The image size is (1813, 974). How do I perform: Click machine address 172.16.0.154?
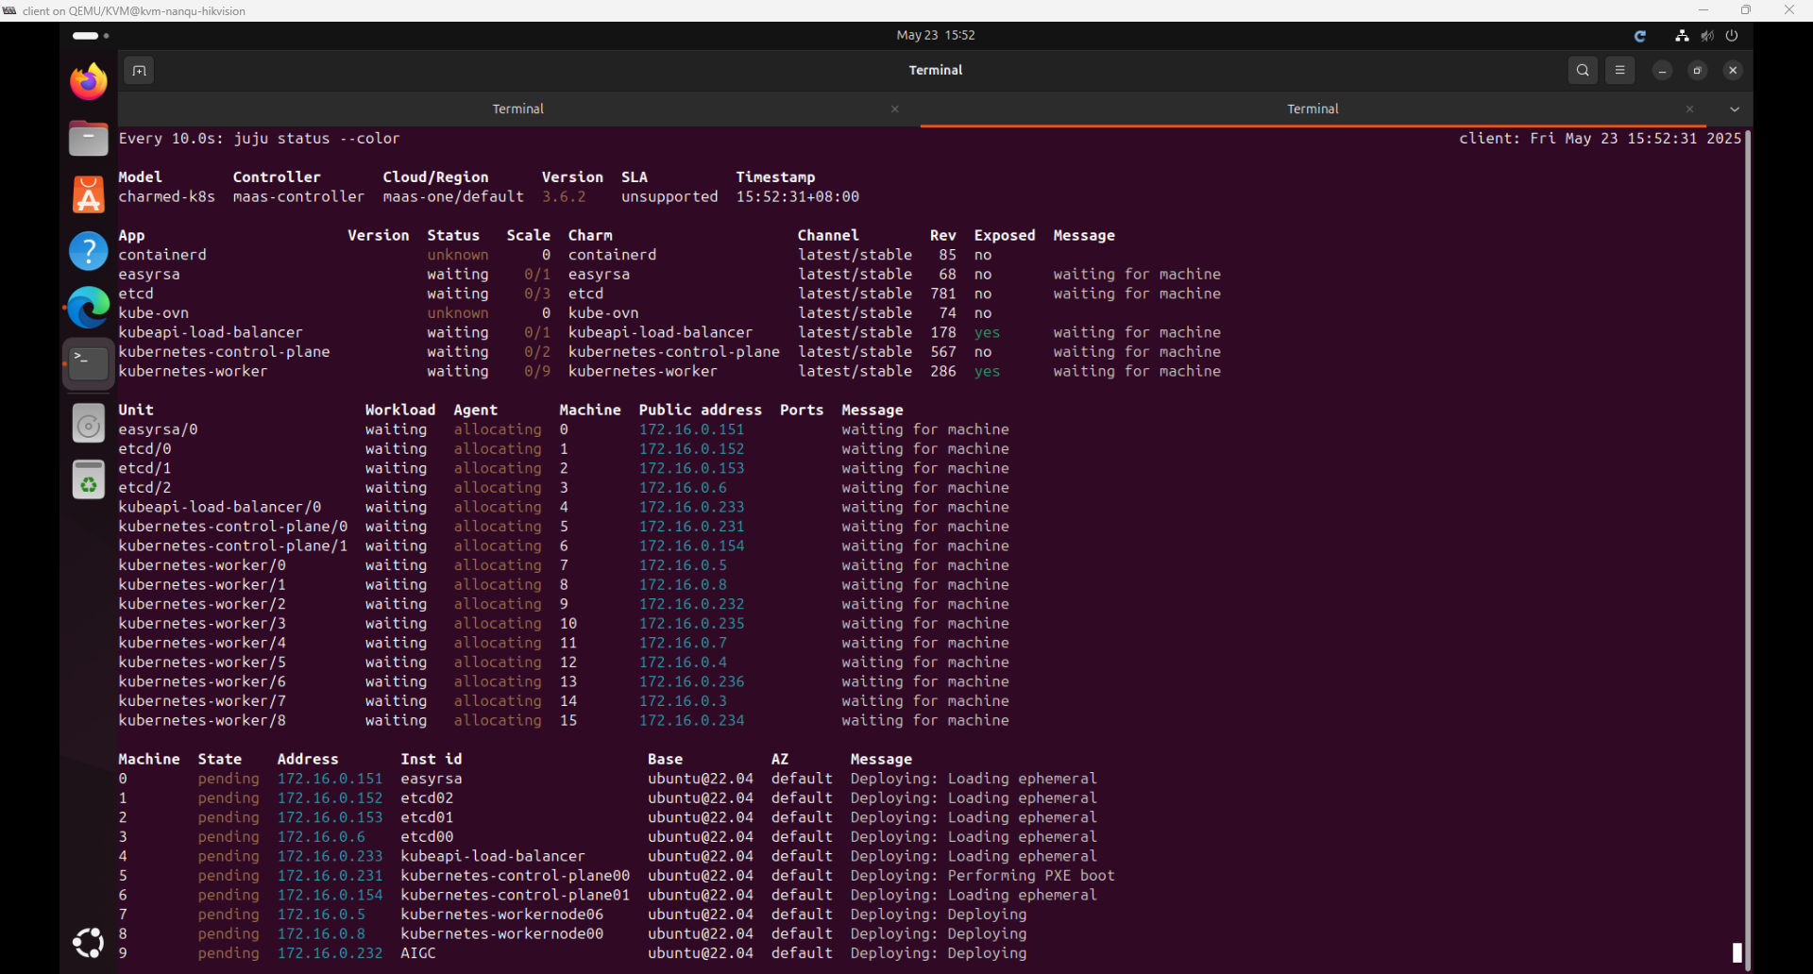pyautogui.click(x=330, y=896)
